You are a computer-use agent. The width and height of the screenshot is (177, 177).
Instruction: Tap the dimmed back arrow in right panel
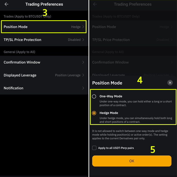pos(95,4)
